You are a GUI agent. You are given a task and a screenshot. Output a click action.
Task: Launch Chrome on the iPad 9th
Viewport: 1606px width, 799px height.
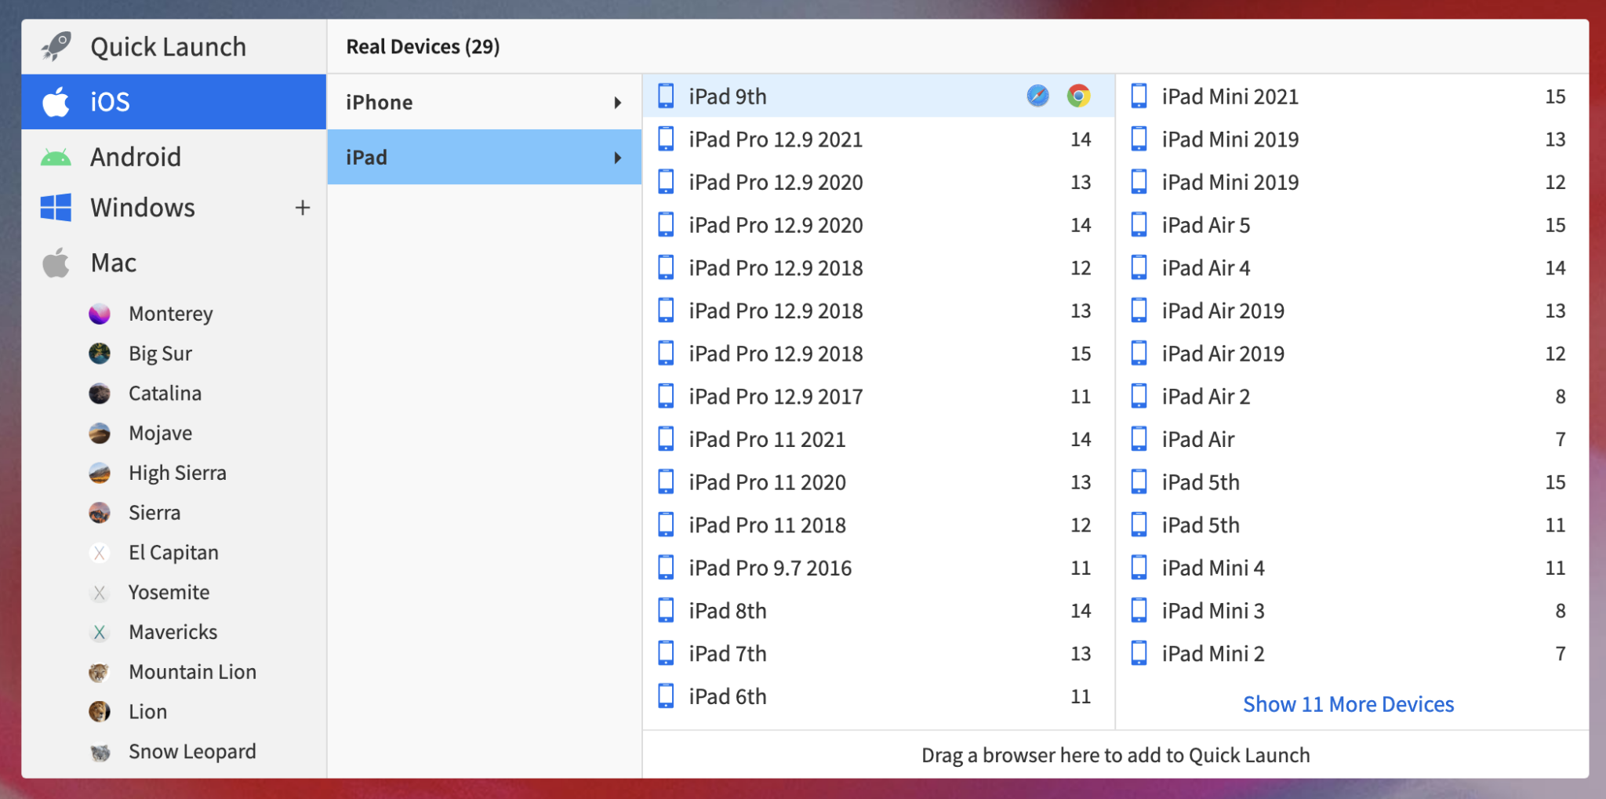tap(1079, 96)
